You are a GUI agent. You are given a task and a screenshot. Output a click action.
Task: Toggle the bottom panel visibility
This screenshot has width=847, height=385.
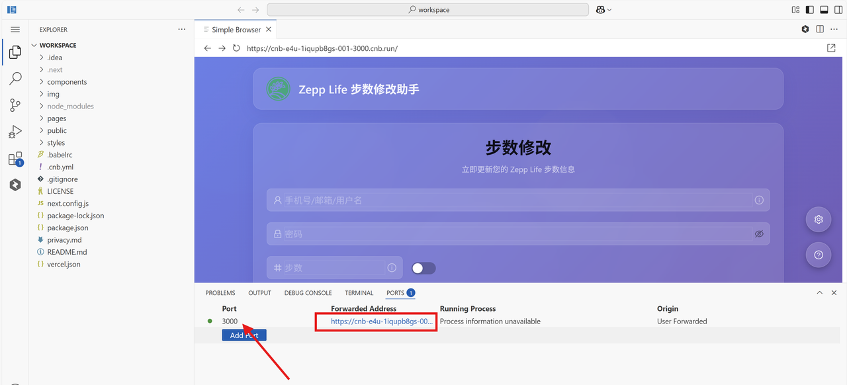coord(824,10)
